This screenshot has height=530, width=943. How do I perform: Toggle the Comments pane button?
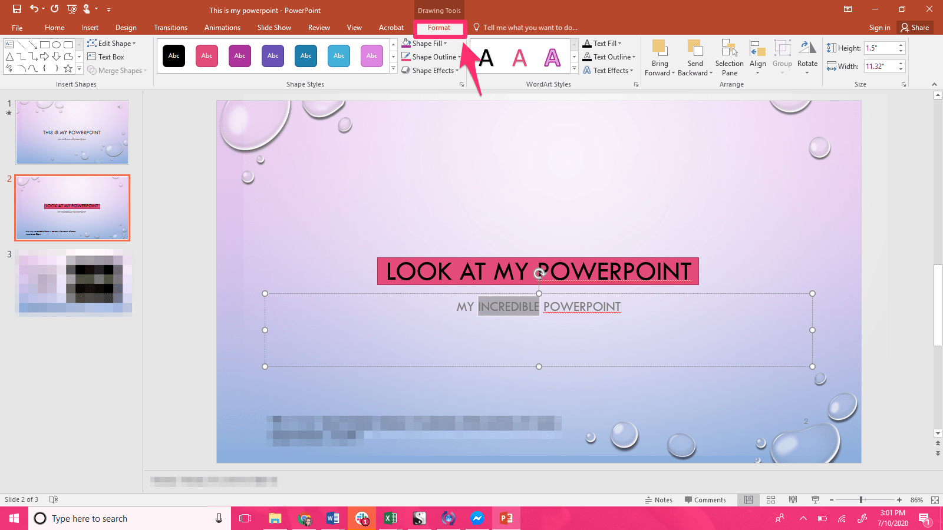pos(705,500)
